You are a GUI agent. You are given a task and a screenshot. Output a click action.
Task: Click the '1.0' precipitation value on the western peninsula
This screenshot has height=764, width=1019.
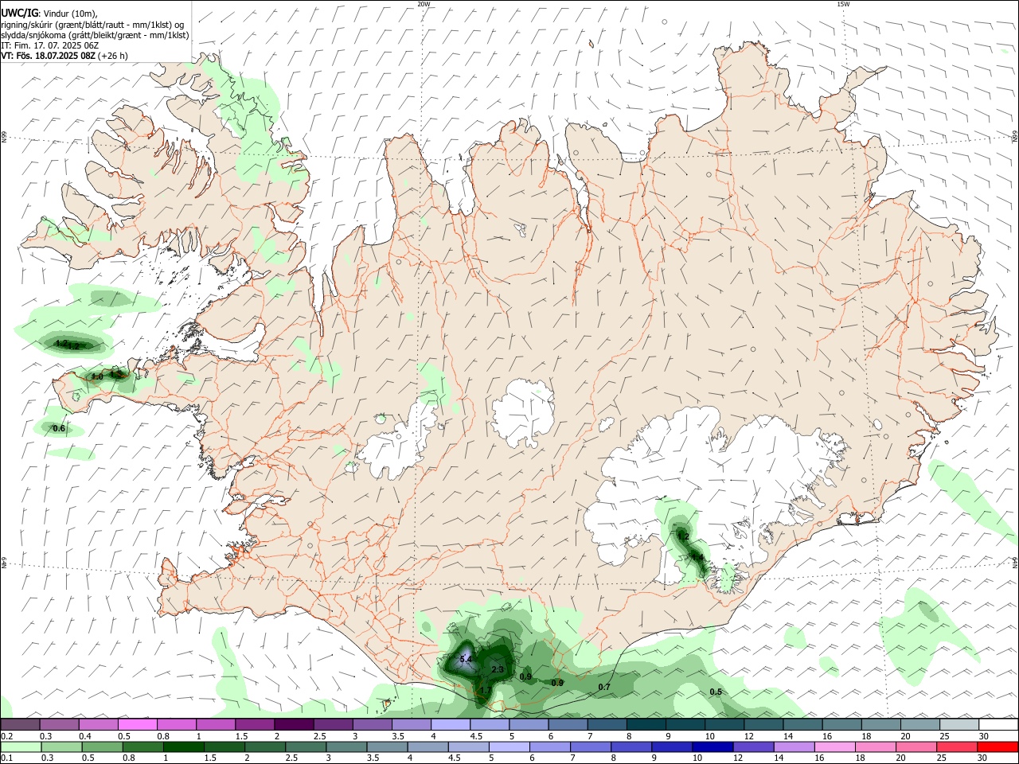tap(97, 376)
